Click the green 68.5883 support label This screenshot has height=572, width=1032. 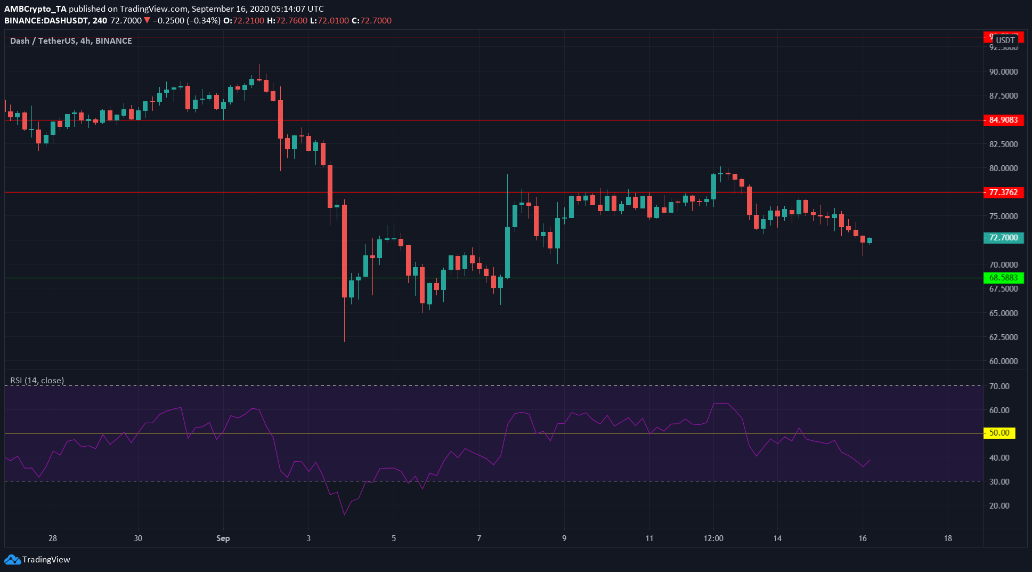1003,278
